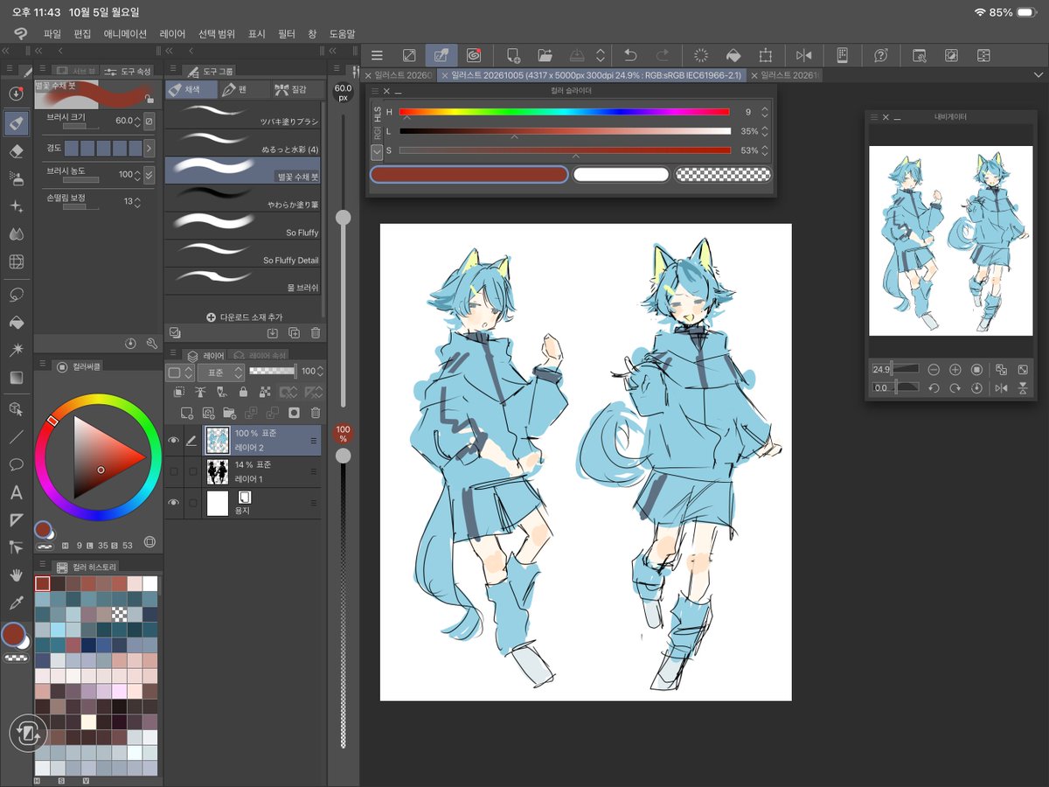The width and height of the screenshot is (1049, 787).
Task: Select the 물 브러쉬 brush
Action: tap(242, 281)
